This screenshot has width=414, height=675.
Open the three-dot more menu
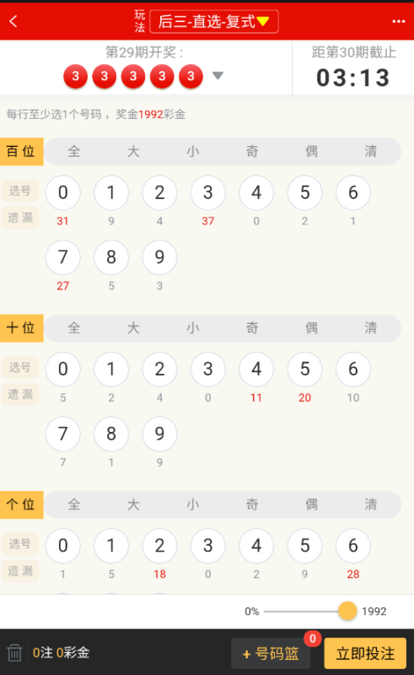coord(399,22)
